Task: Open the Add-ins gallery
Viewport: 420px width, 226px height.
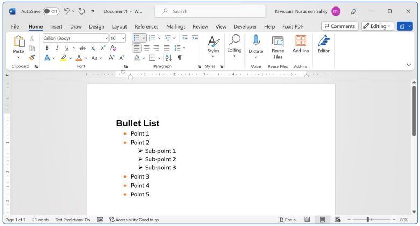Action: (300, 44)
